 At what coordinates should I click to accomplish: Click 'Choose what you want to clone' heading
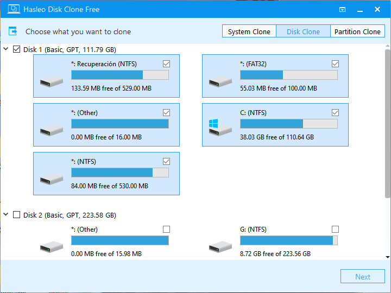78,31
